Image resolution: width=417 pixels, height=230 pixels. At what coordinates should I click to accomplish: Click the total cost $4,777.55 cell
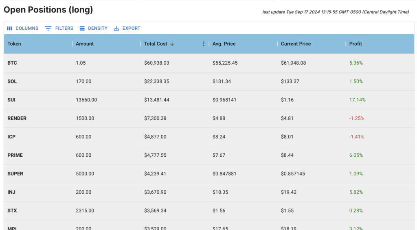(175, 155)
